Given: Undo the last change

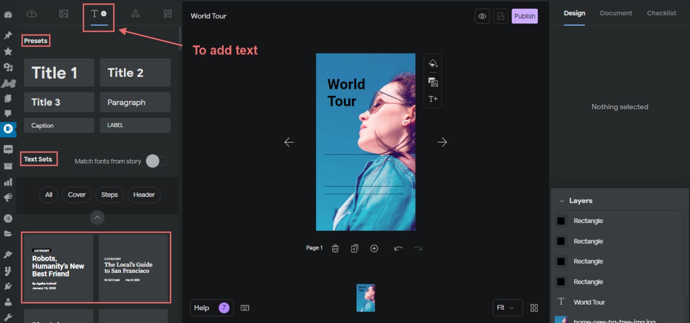Looking at the screenshot, I should [398, 248].
